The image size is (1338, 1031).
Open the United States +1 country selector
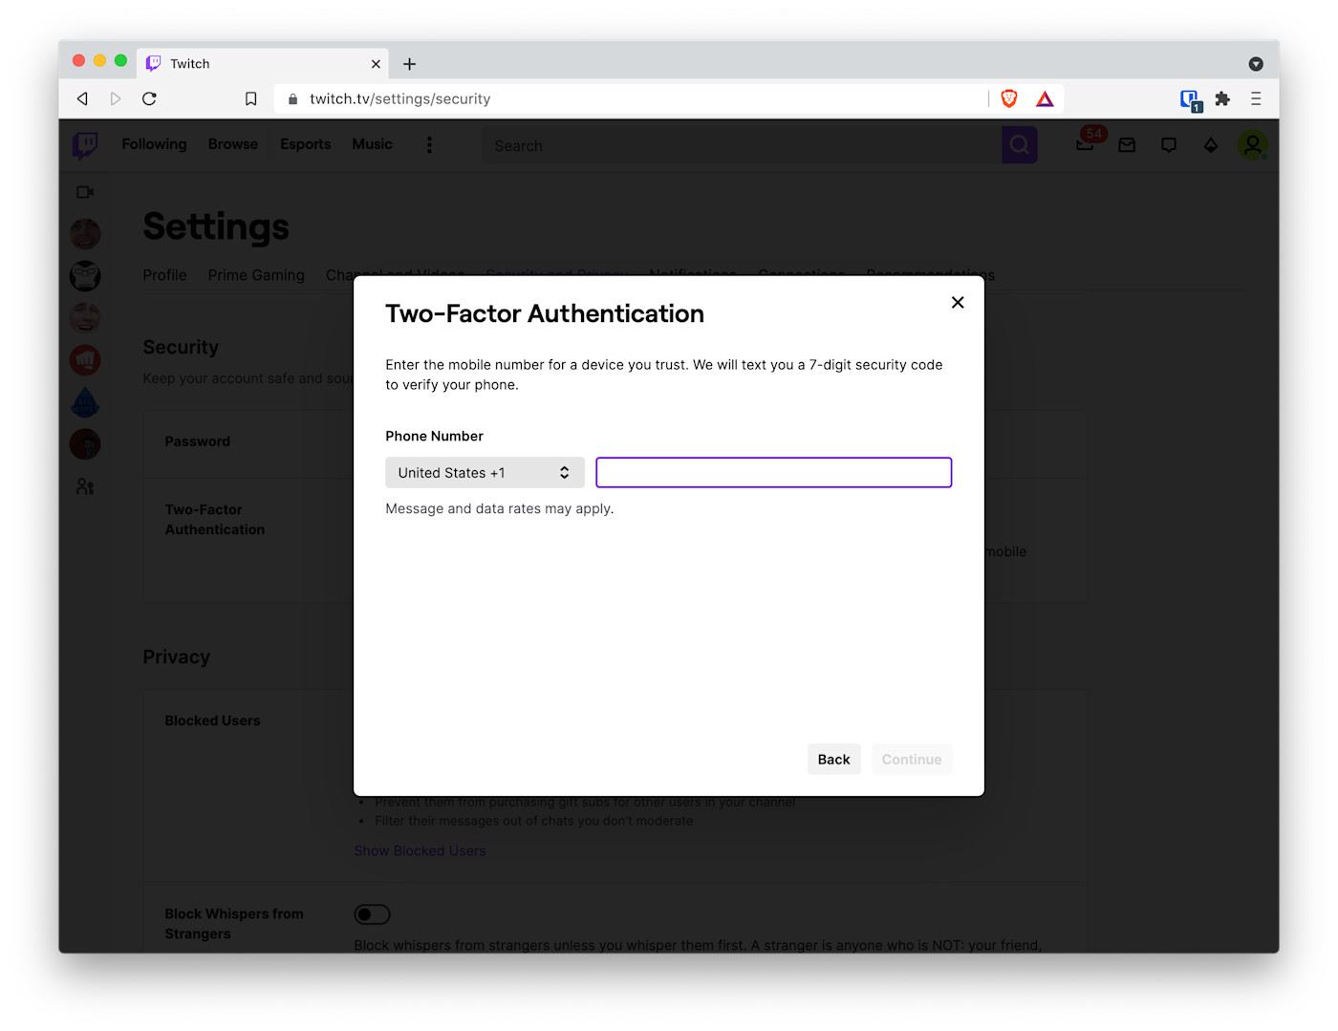[x=485, y=472]
